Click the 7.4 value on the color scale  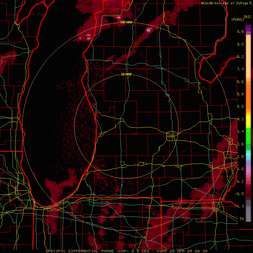(x=240, y=69)
